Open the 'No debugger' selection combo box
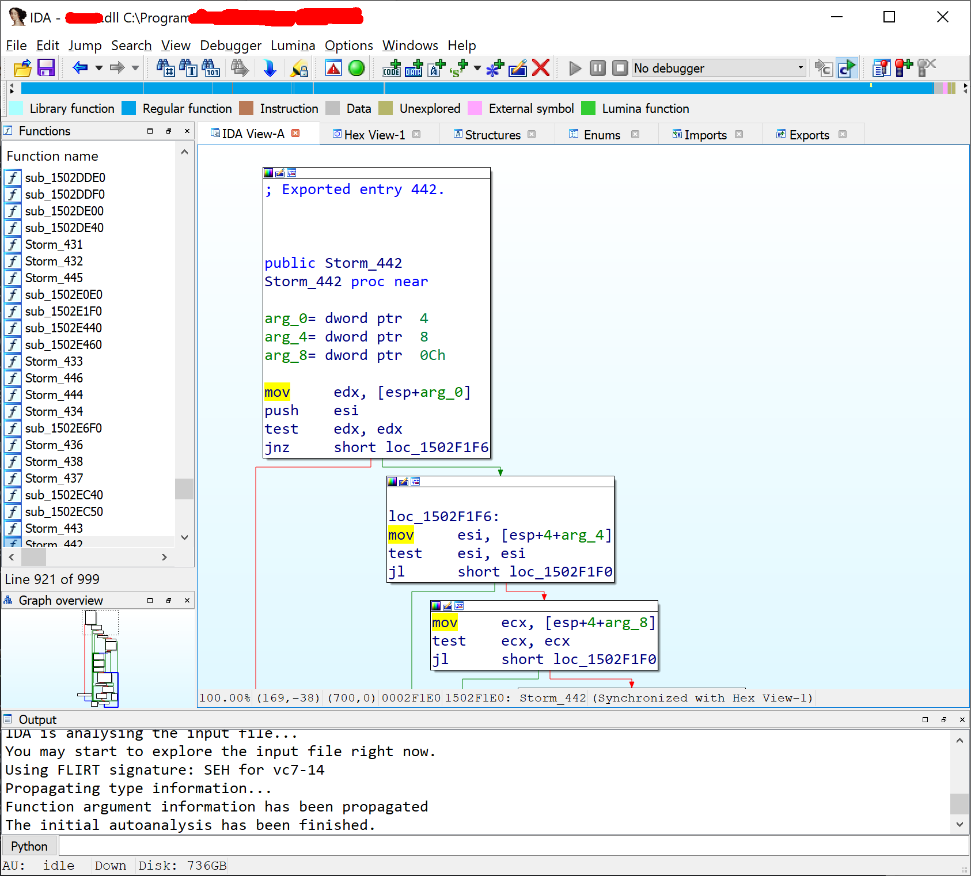 [719, 68]
